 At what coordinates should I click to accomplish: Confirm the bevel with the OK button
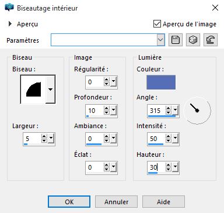(x=69, y=202)
